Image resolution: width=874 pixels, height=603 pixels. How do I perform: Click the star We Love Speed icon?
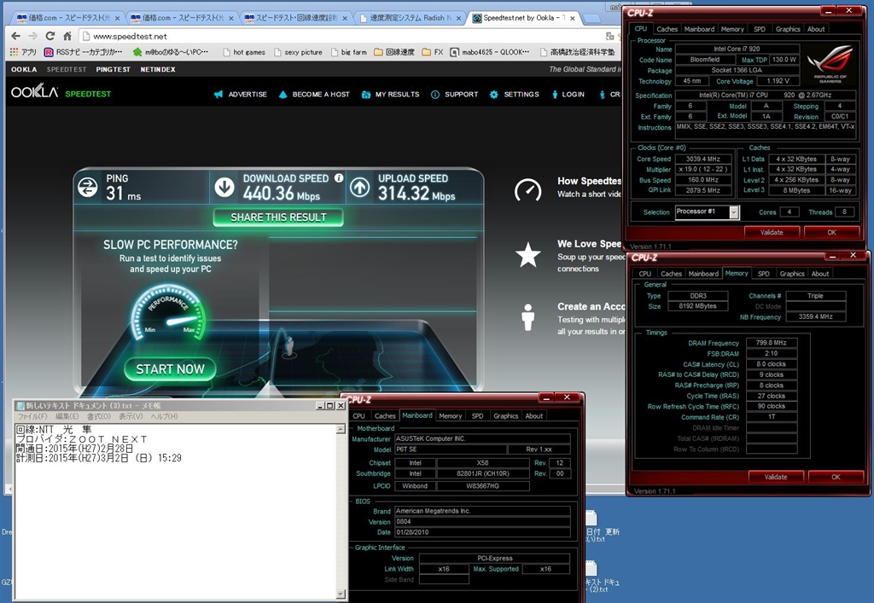coord(527,254)
